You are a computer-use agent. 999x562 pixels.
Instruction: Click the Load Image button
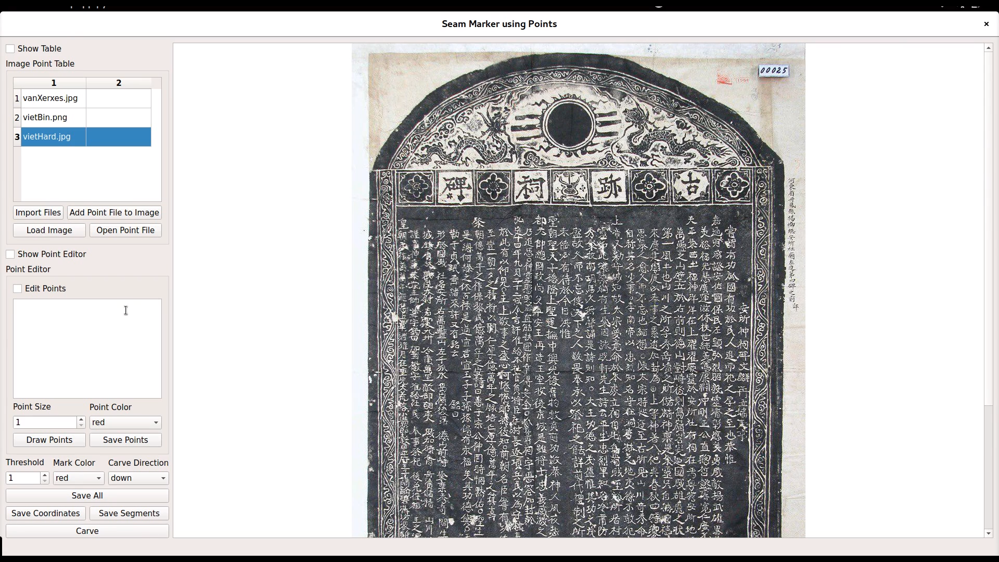point(49,231)
